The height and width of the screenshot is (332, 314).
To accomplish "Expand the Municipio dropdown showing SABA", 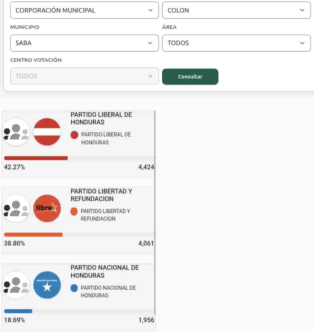I will click(x=84, y=43).
